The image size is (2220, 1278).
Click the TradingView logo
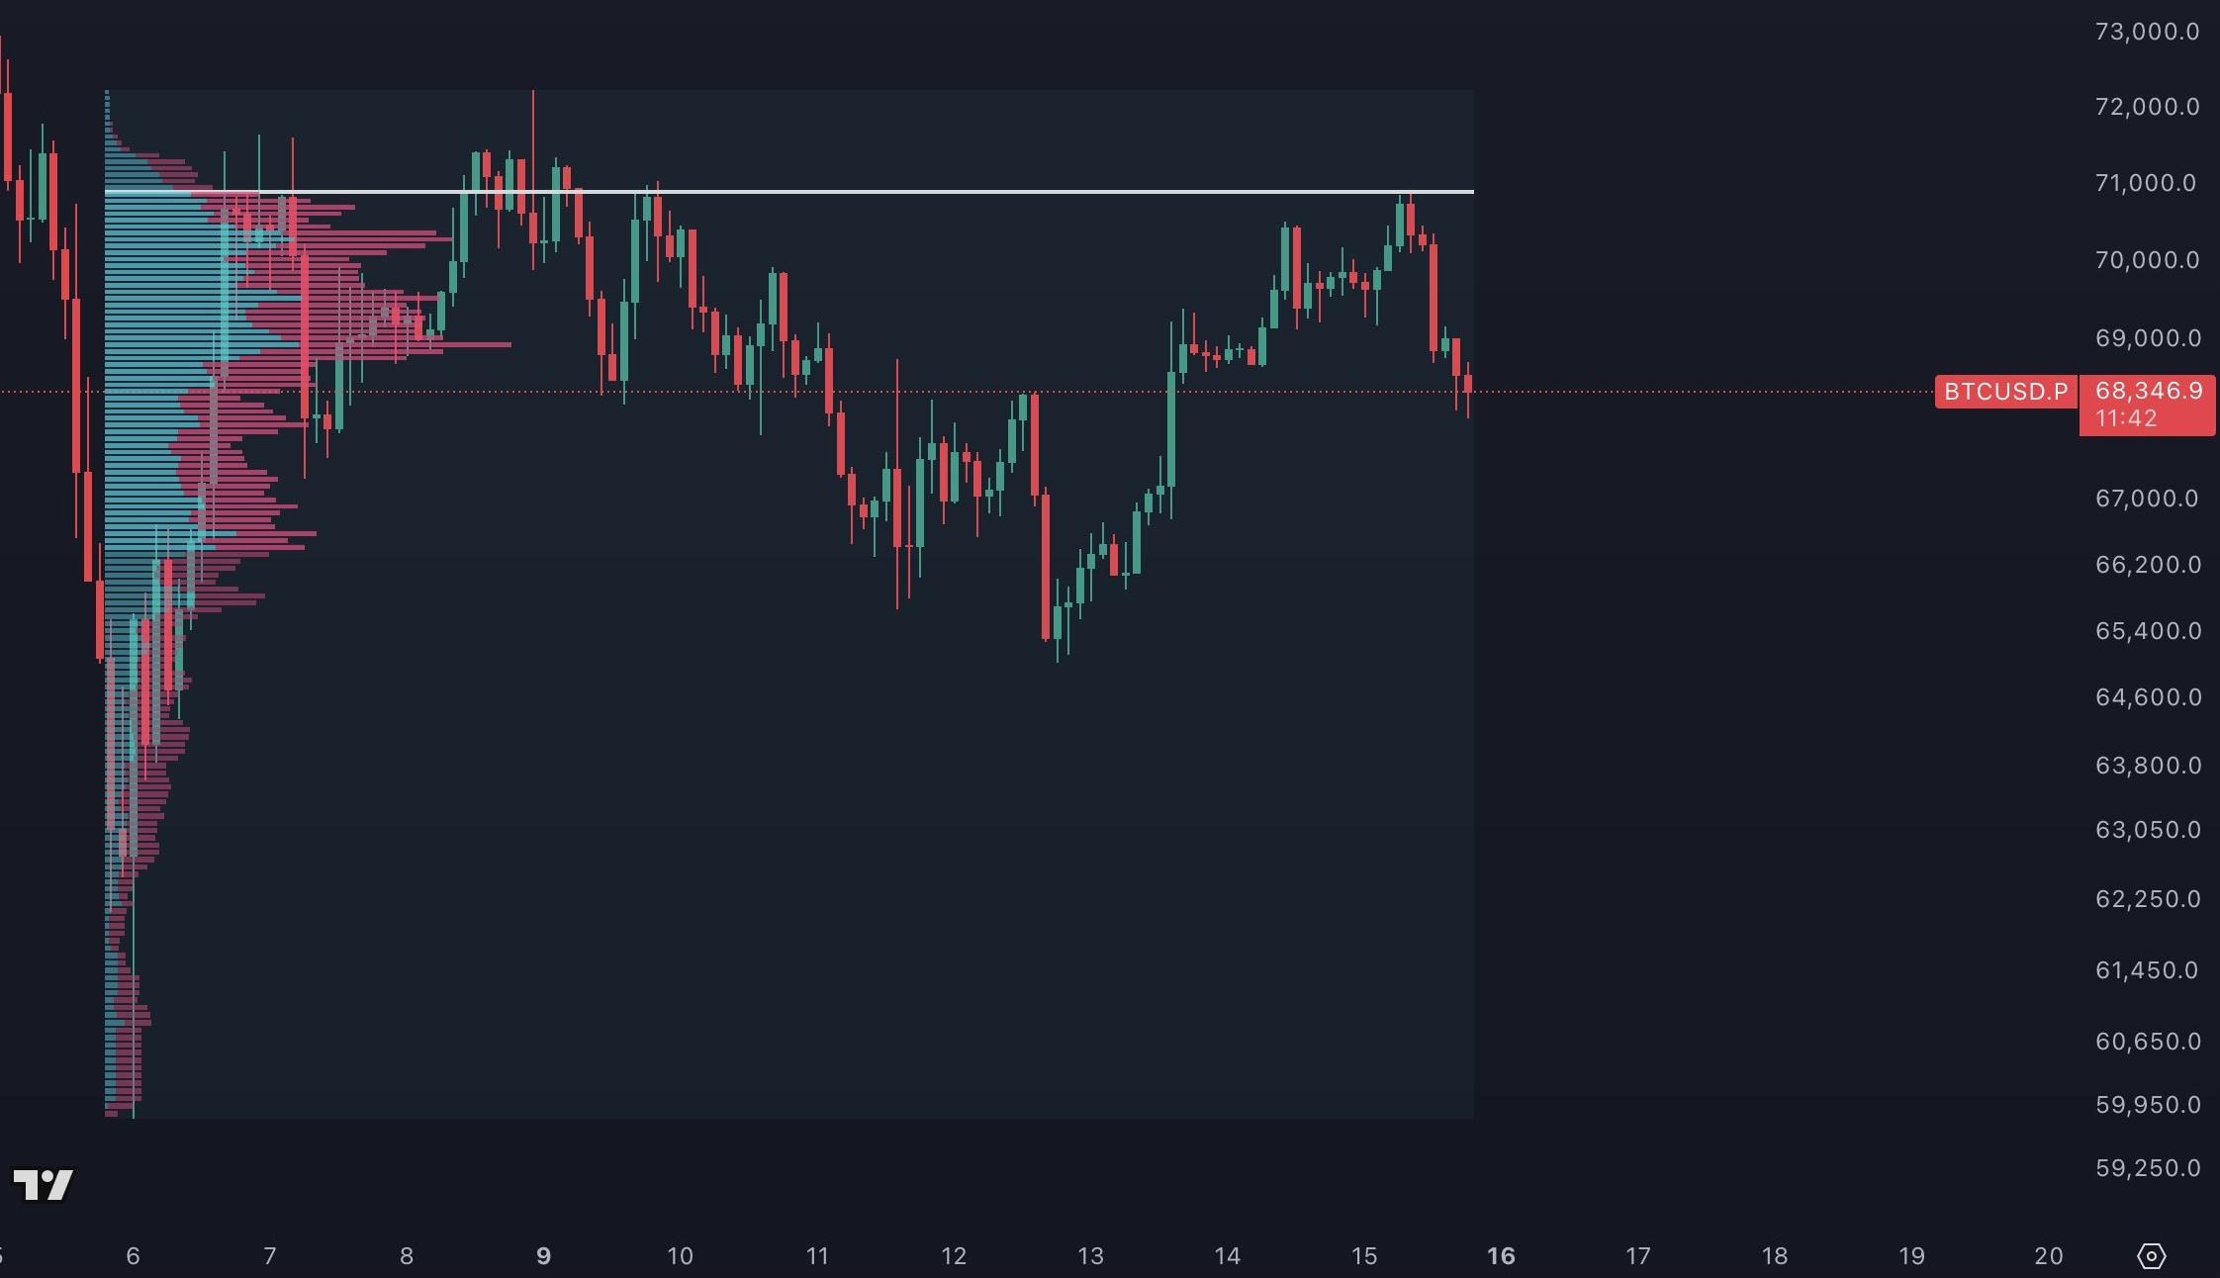pyautogui.click(x=43, y=1184)
